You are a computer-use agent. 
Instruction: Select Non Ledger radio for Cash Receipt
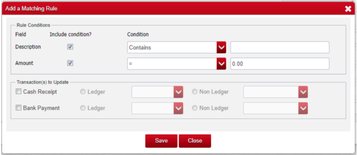pyautogui.click(x=195, y=92)
